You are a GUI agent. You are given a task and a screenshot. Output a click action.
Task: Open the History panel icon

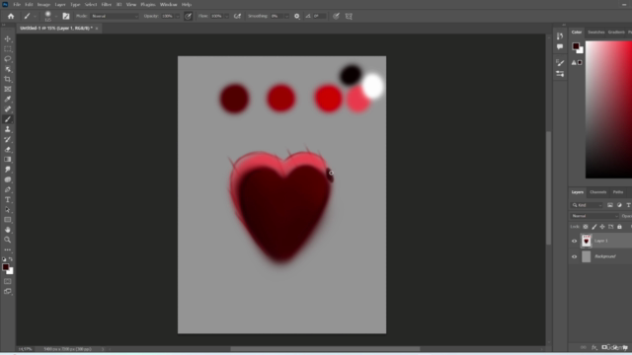point(560,36)
